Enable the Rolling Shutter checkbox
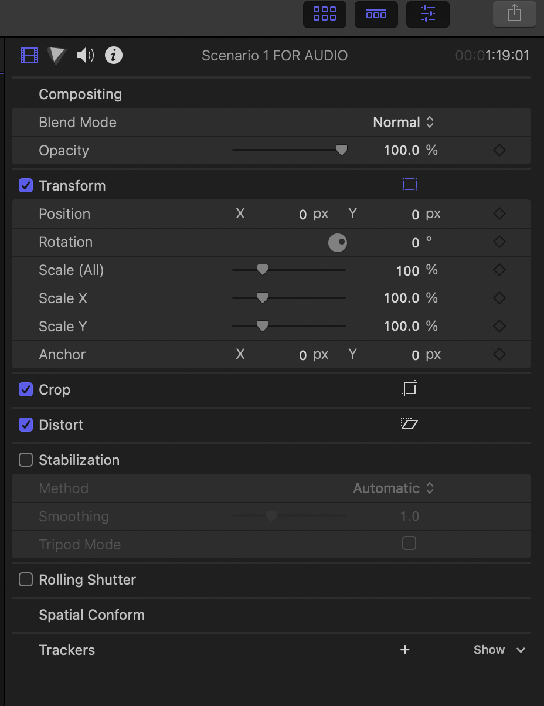 coord(26,580)
